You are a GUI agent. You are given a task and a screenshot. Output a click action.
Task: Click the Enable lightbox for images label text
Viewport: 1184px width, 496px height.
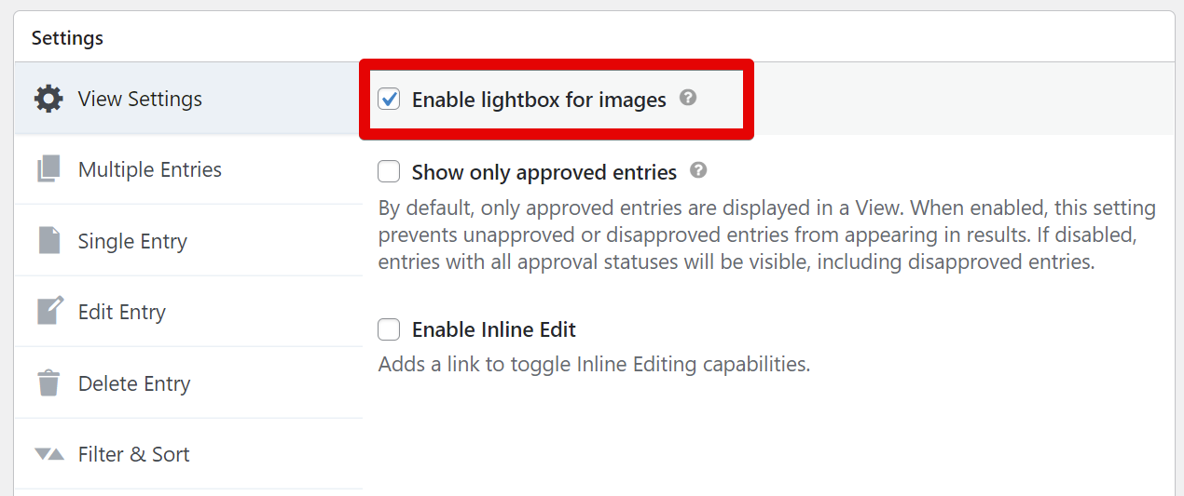tap(539, 100)
